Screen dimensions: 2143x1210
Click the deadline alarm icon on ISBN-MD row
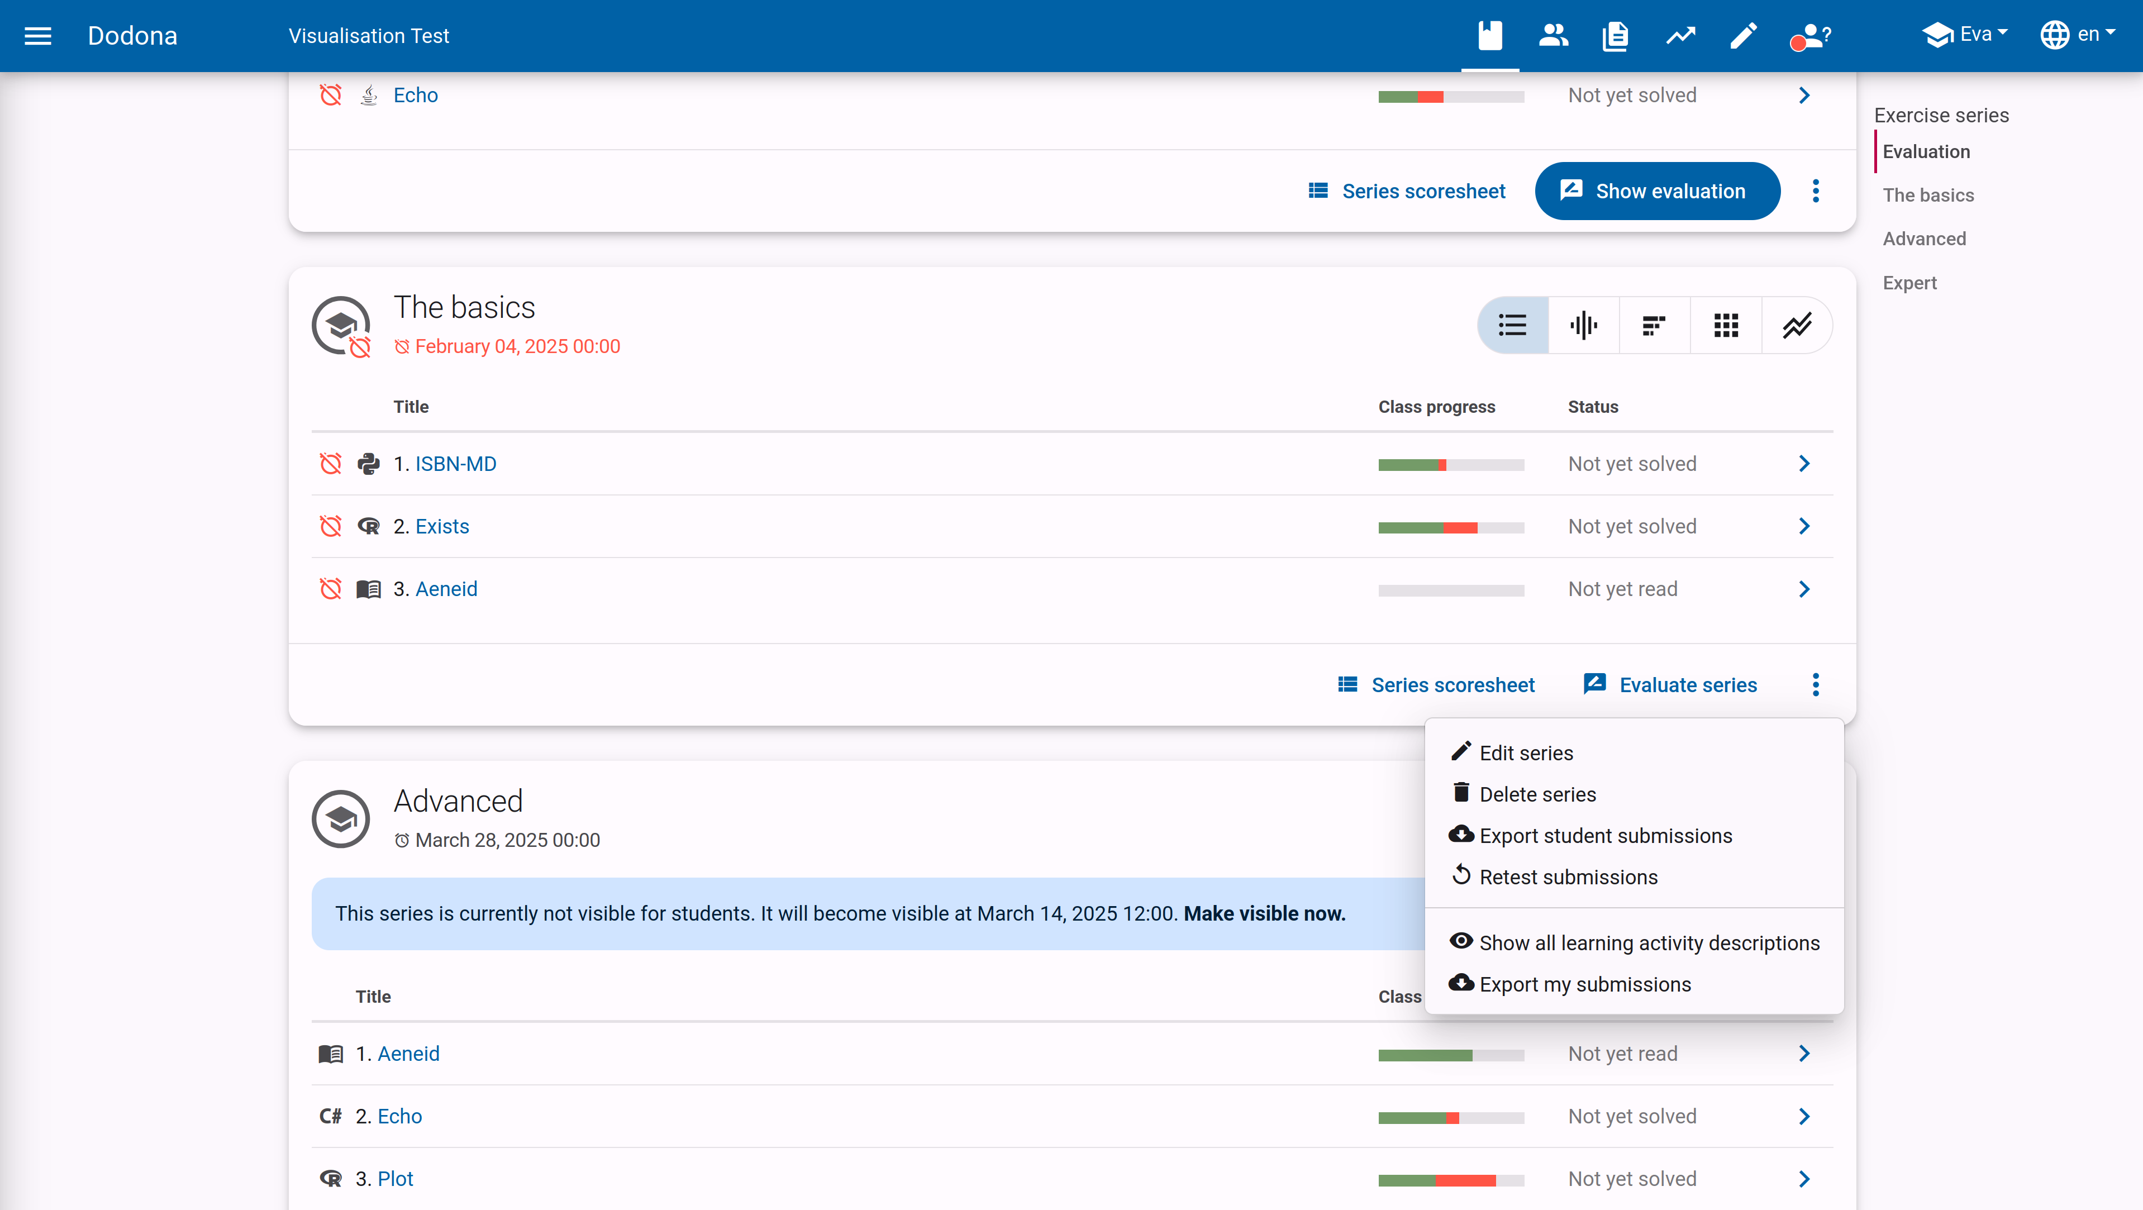(x=330, y=463)
